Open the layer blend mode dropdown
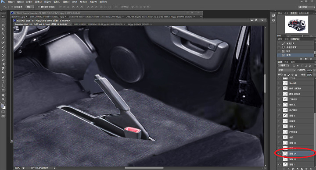The width and height of the screenshot is (316, 170). (x=287, y=70)
